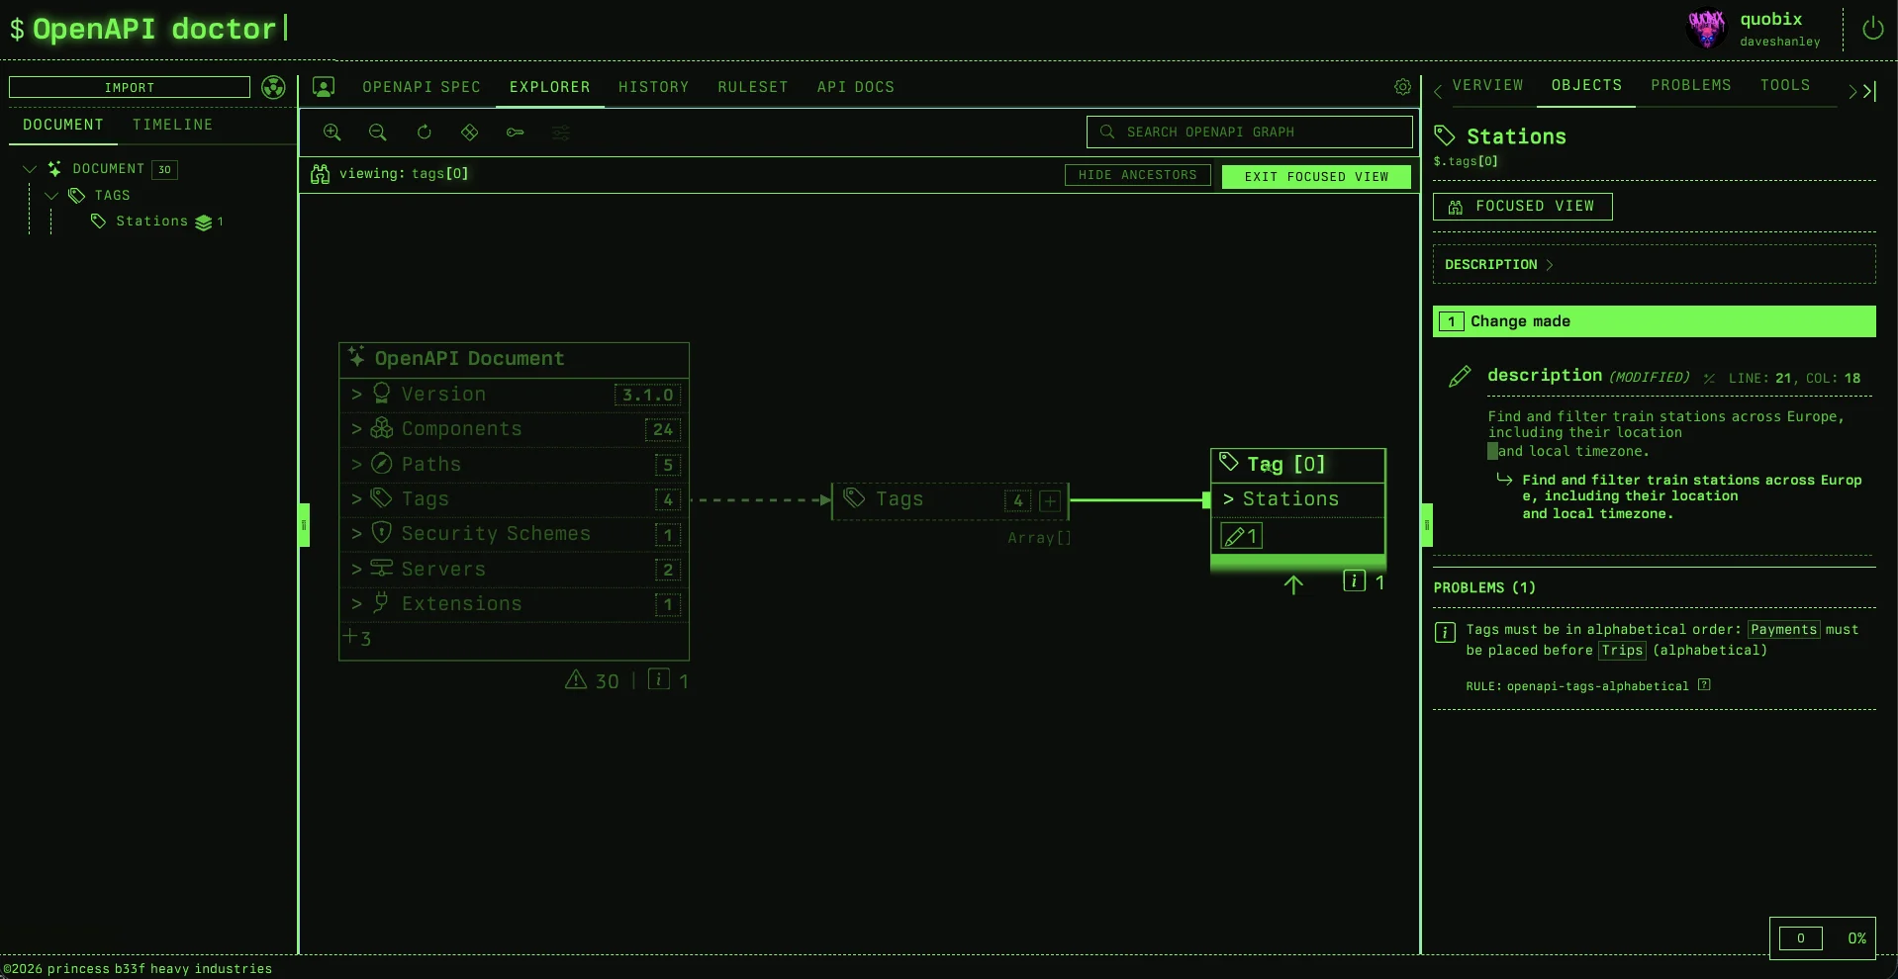Exit the focused view mode
The height and width of the screenshot is (979, 1898).
[1316, 176]
